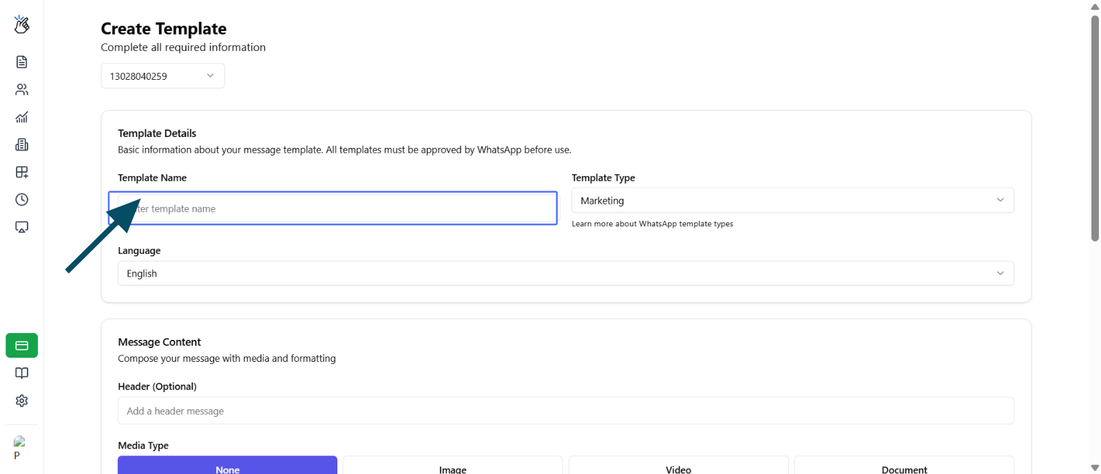Screen dimensions: 1101x474
Task: Open the grid-plus icon in sidebar
Action: [x=22, y=172]
